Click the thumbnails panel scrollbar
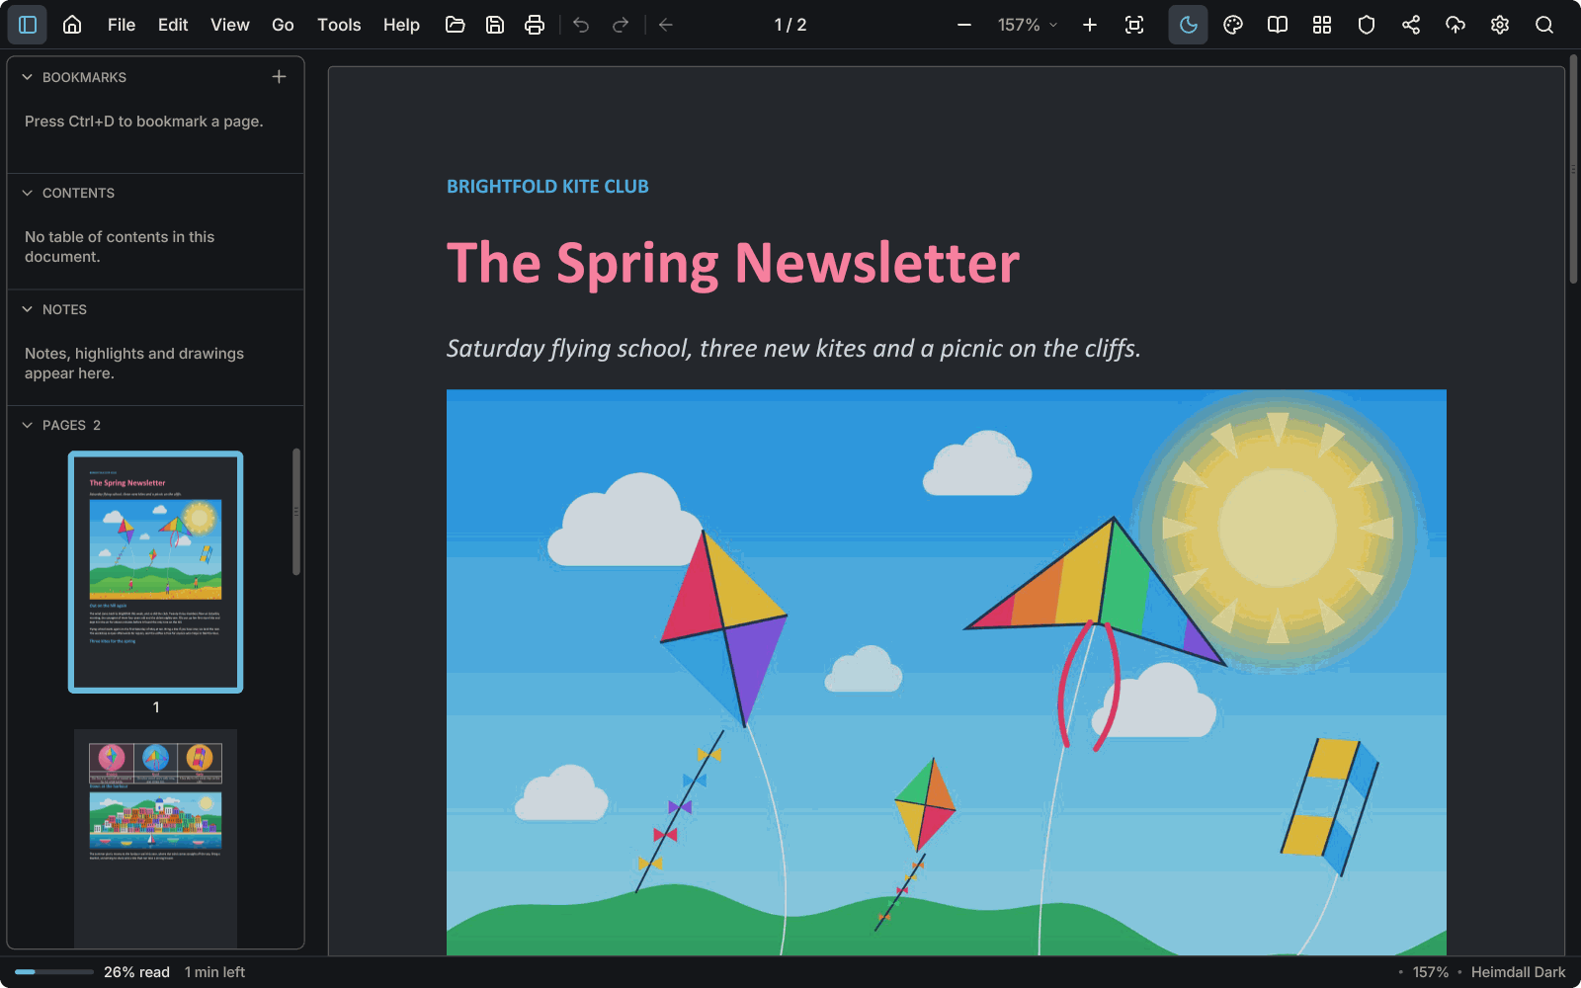This screenshot has width=1581, height=988. (296, 512)
